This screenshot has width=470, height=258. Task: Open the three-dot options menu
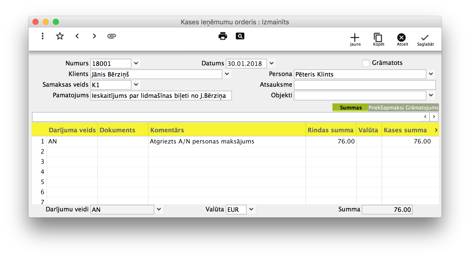43,36
